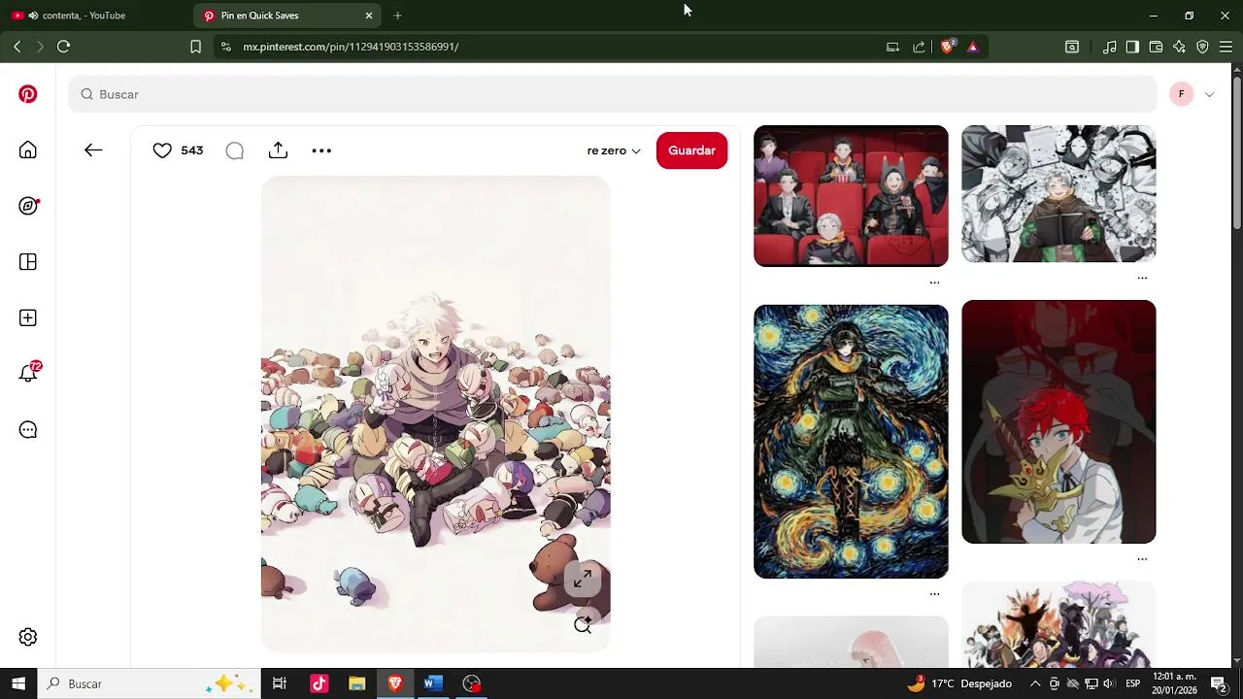1243x699 pixels.
Task: Like the pin with the heart icon
Action: tap(162, 150)
